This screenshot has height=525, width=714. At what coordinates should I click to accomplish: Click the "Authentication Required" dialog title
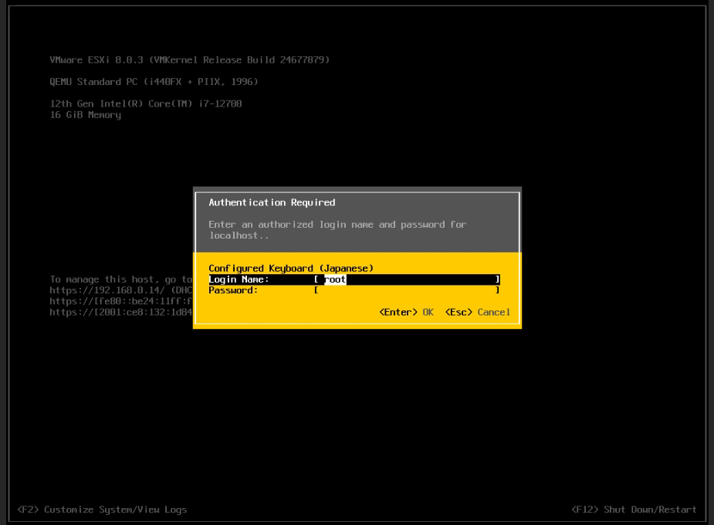(272, 202)
